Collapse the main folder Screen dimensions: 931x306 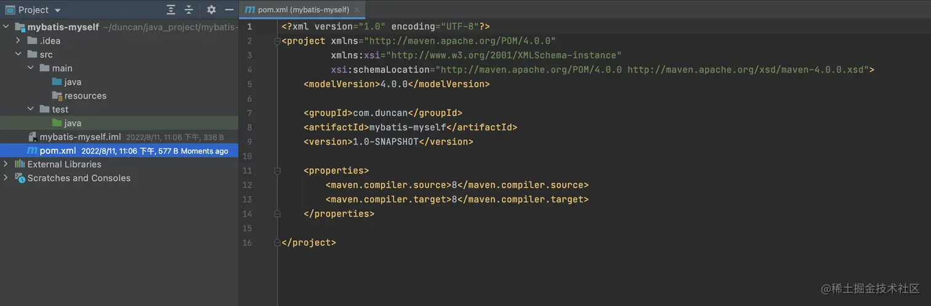click(x=31, y=68)
